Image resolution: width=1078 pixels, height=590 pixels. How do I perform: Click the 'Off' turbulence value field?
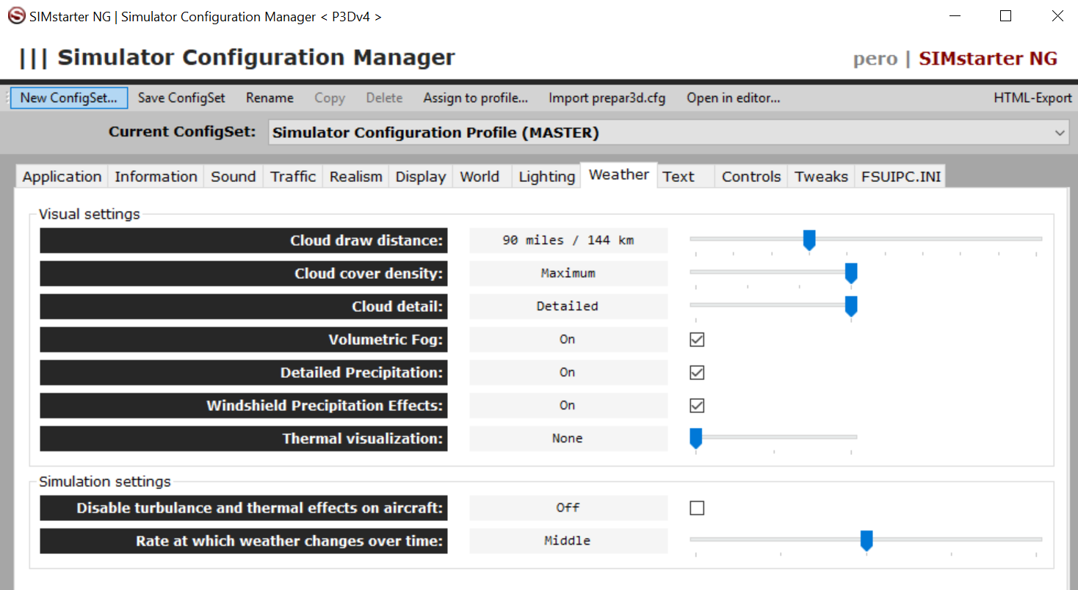[568, 508]
